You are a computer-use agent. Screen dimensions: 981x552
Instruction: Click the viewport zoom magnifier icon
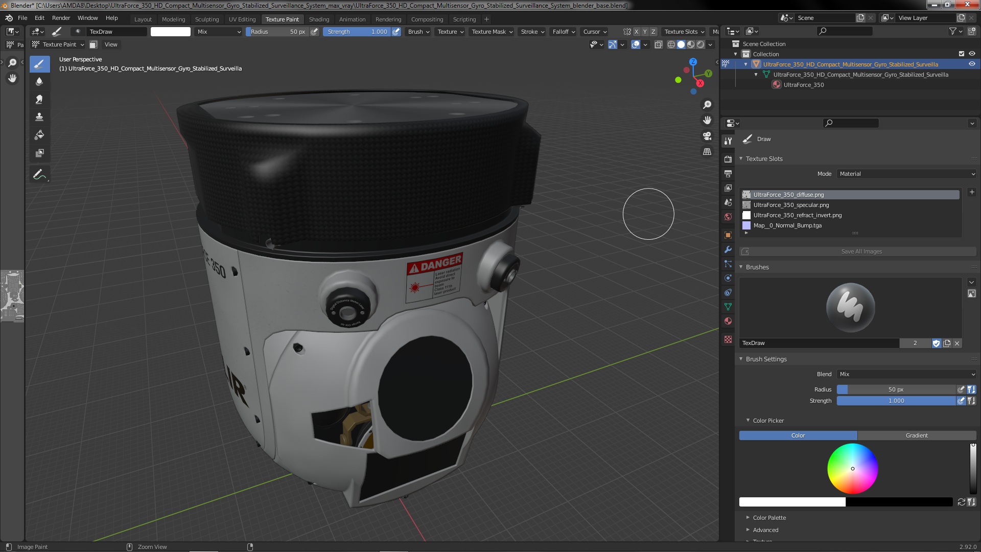tap(707, 105)
